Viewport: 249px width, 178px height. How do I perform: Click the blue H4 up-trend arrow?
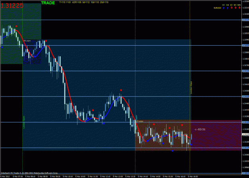click(227, 8)
